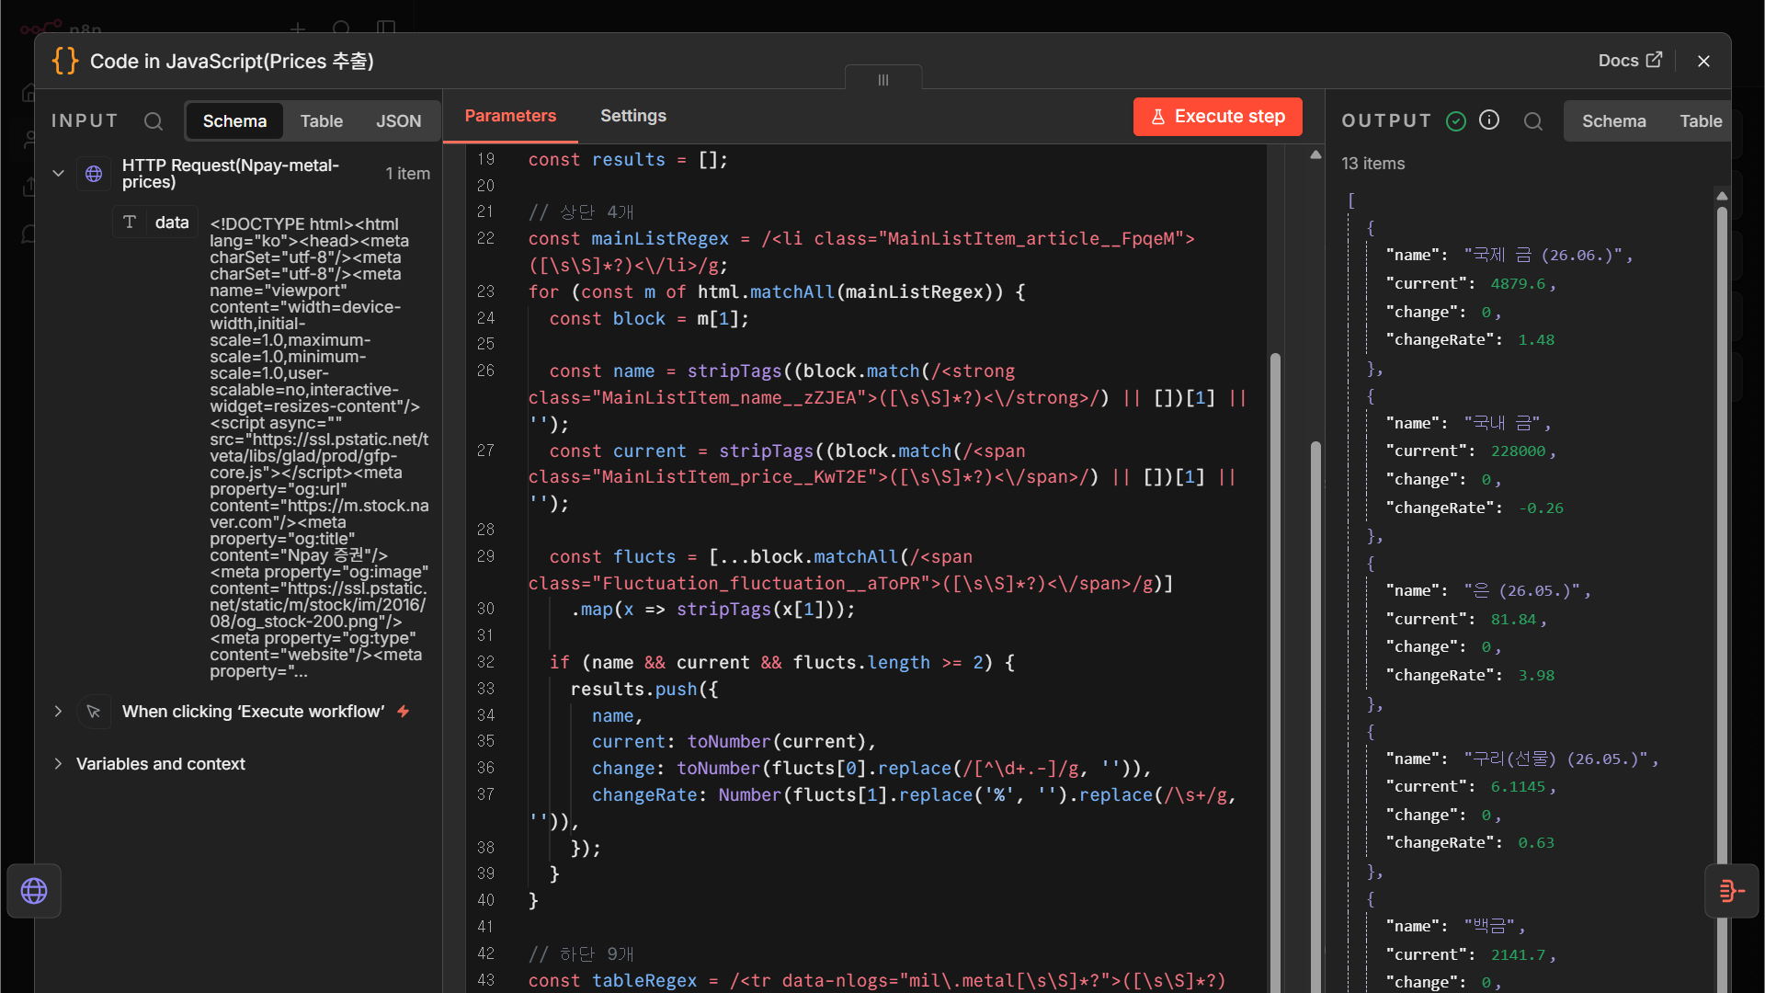1765x993 pixels.
Task: Expand When clicking 'Execute workflow' node
Action: [58, 712]
